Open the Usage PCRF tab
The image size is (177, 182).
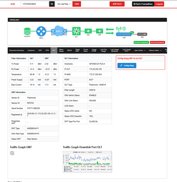tap(94, 50)
